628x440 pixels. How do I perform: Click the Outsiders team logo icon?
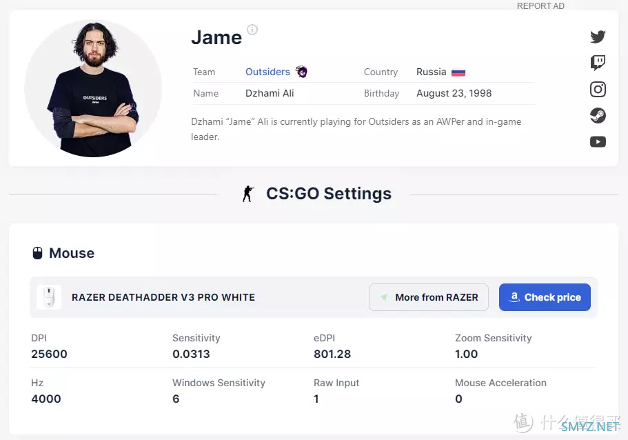tap(301, 72)
